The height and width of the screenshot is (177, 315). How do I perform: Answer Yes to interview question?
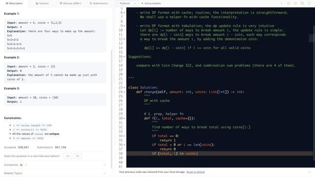pyautogui.click(x=68, y=156)
